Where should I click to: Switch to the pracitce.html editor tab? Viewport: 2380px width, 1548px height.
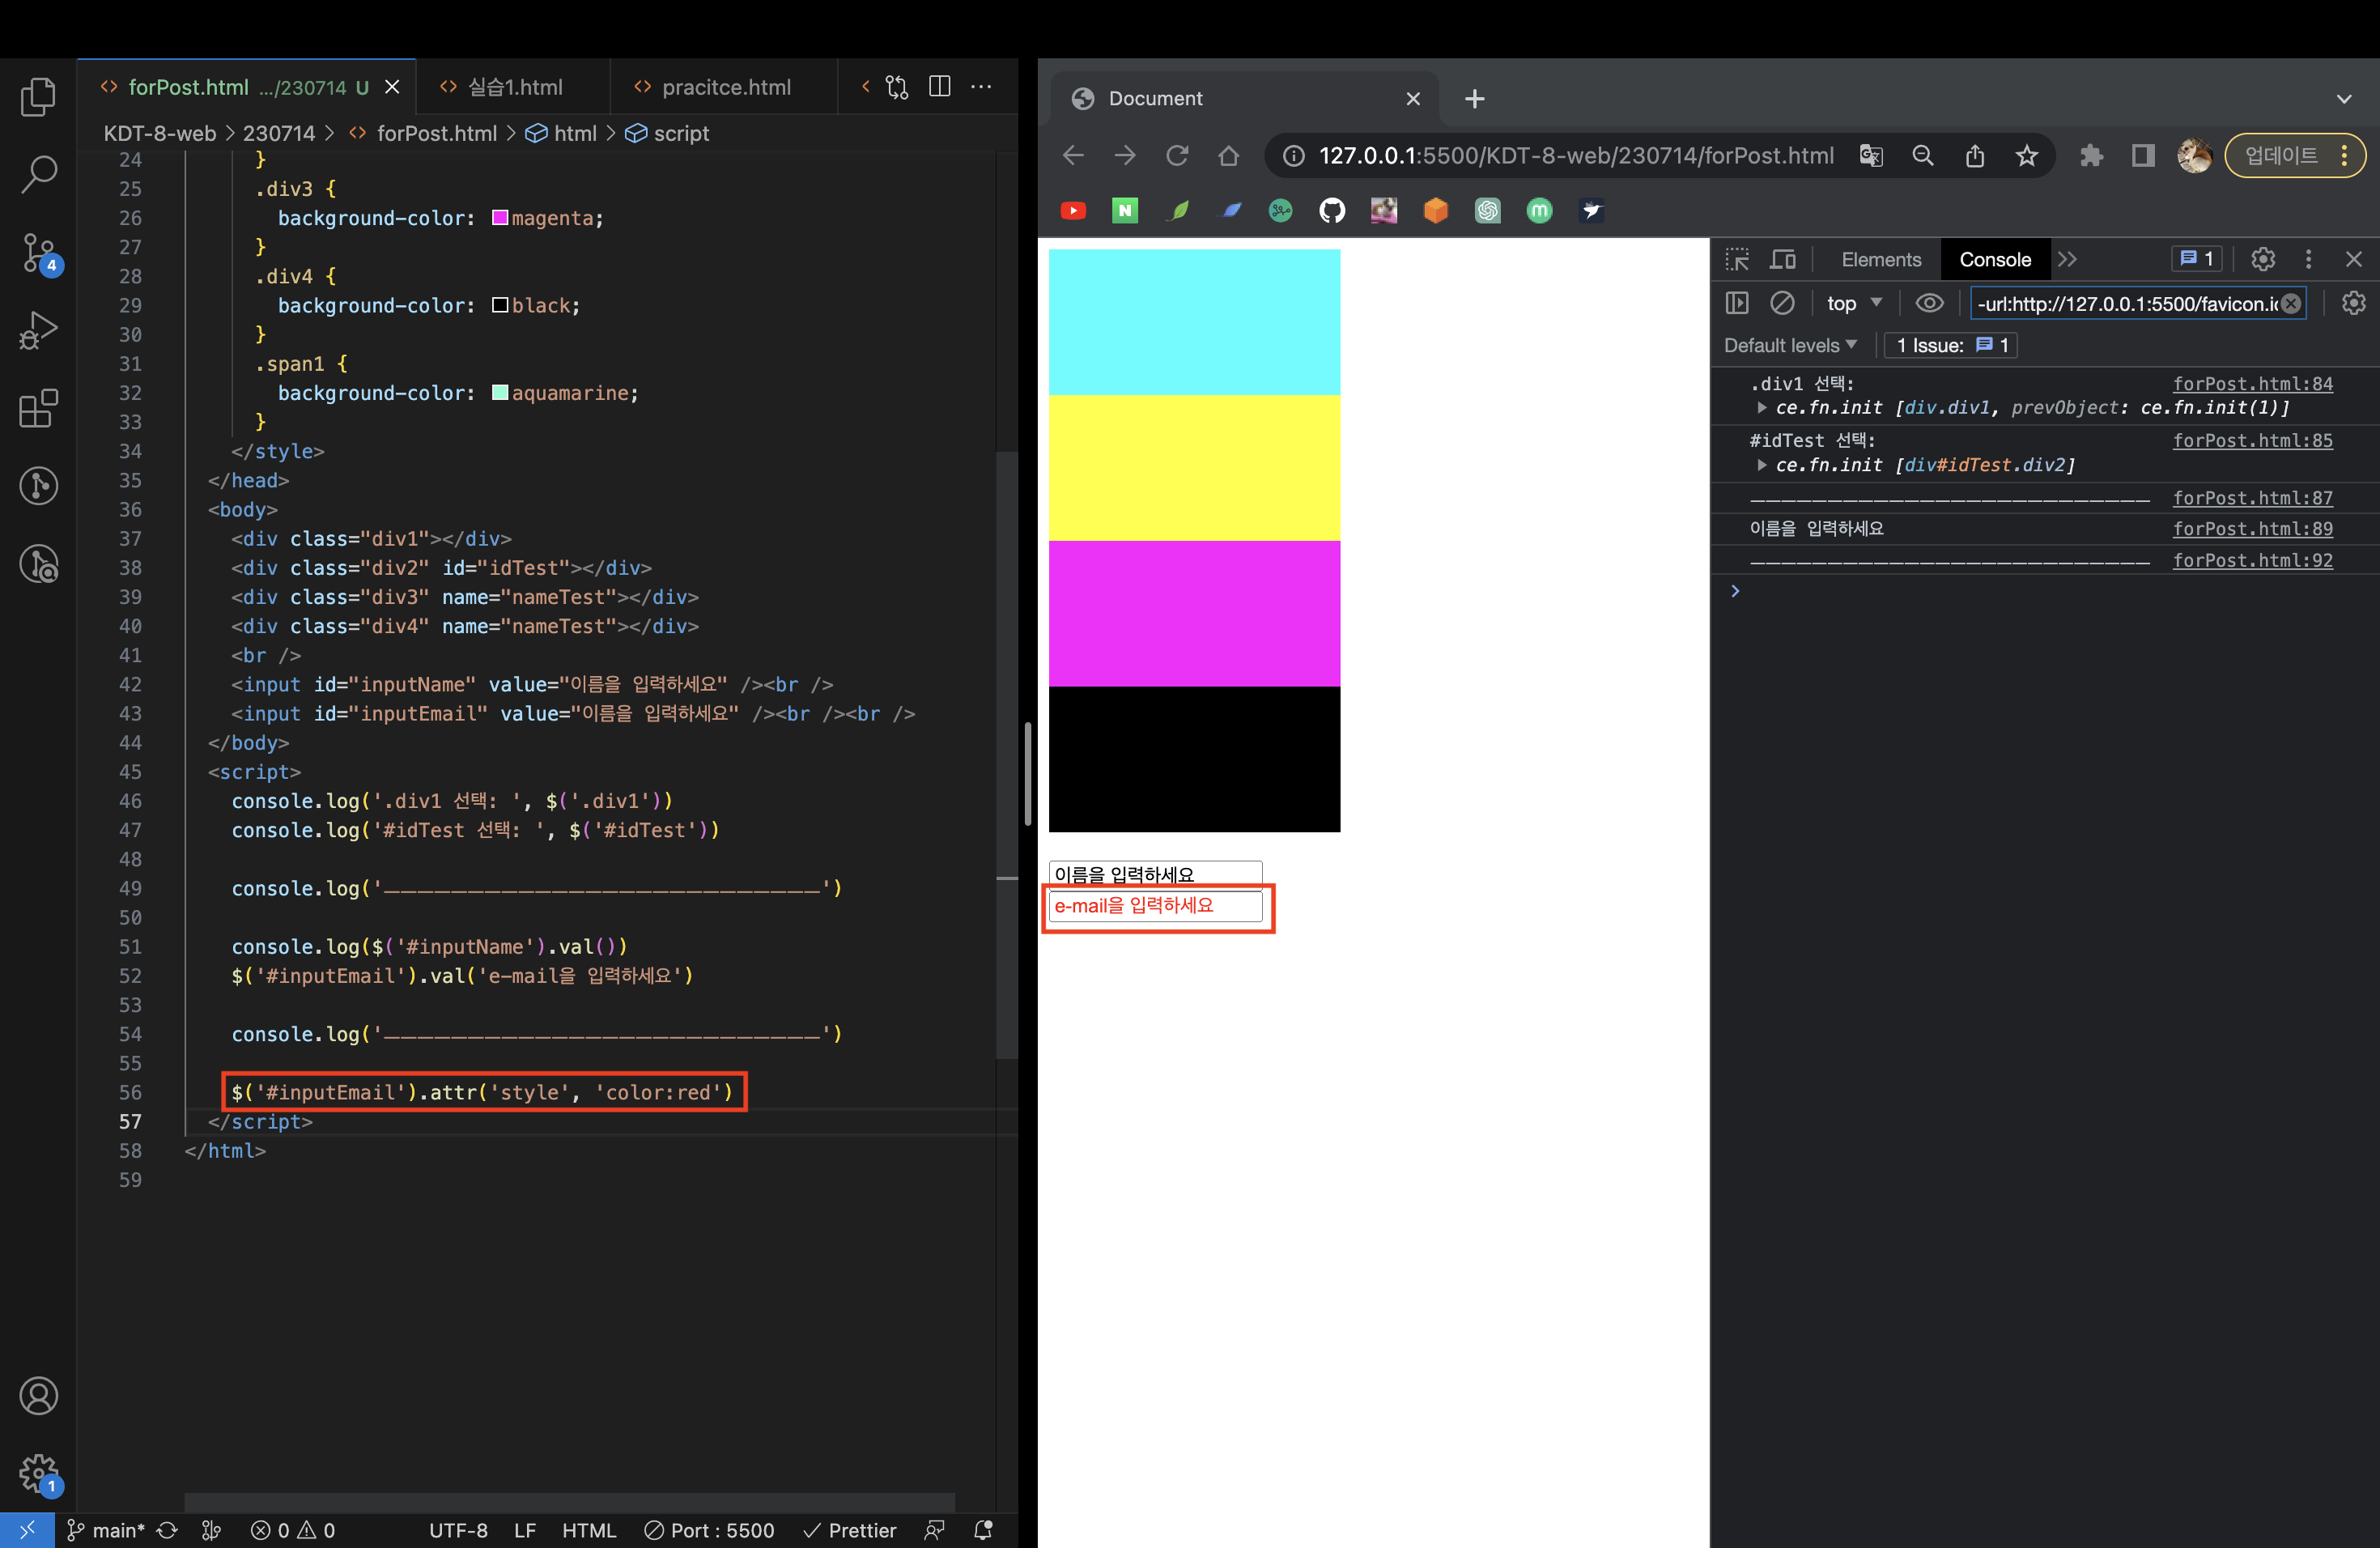[x=725, y=87]
